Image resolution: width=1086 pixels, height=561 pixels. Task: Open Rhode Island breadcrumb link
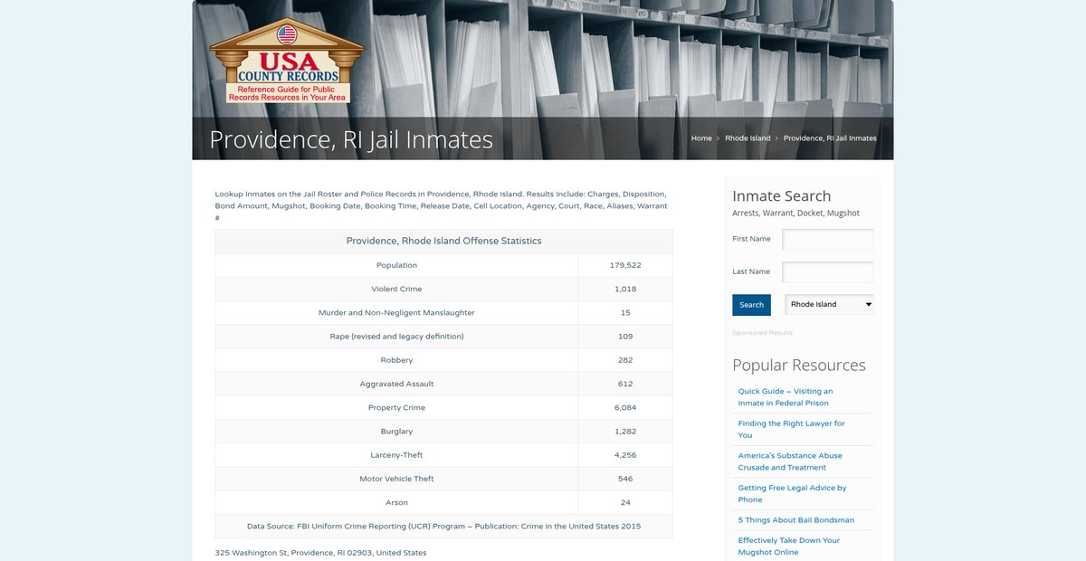[x=748, y=138]
